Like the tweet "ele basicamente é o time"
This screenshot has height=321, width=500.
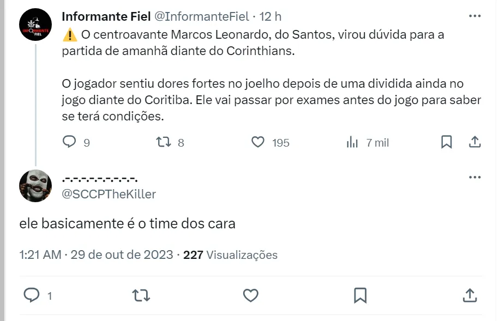point(250,295)
